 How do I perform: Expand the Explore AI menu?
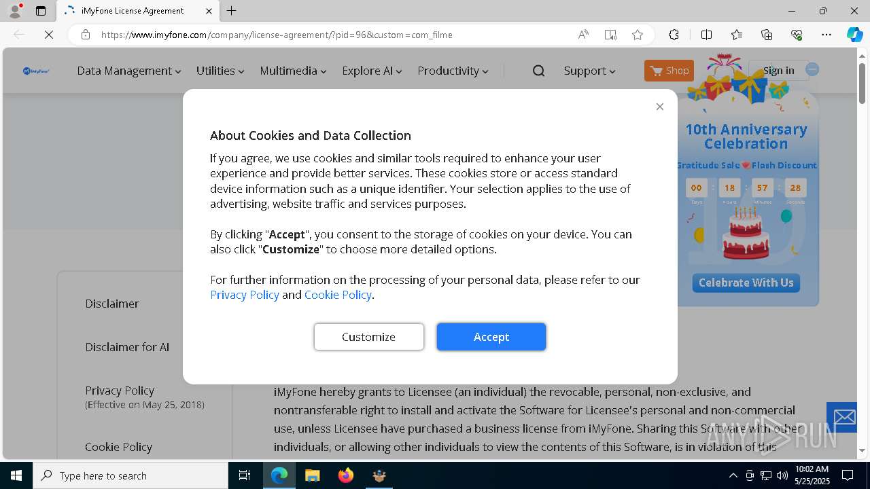click(372, 71)
